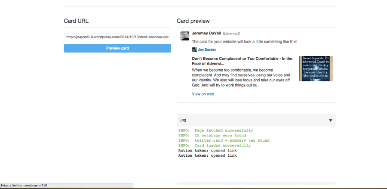The height and width of the screenshot is (189, 387).
Task: Click the card description paragraph text
Action: pos(241,78)
